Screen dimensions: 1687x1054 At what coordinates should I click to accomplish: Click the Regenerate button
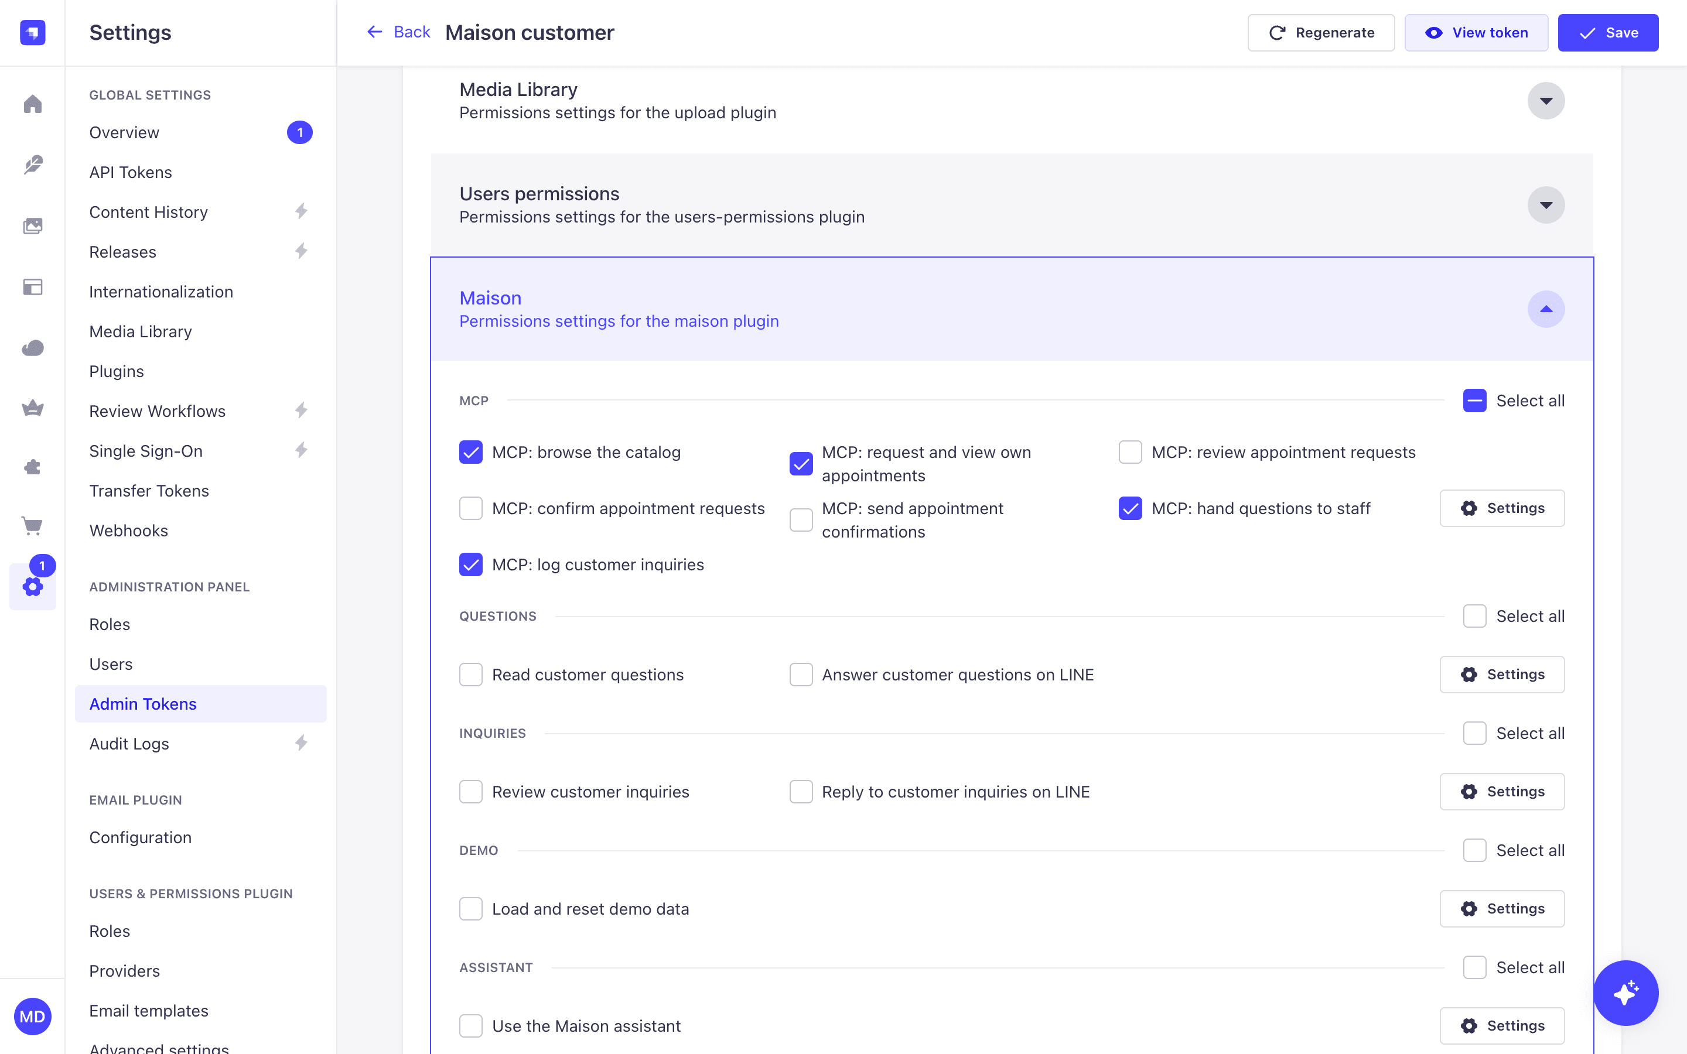click(1321, 33)
